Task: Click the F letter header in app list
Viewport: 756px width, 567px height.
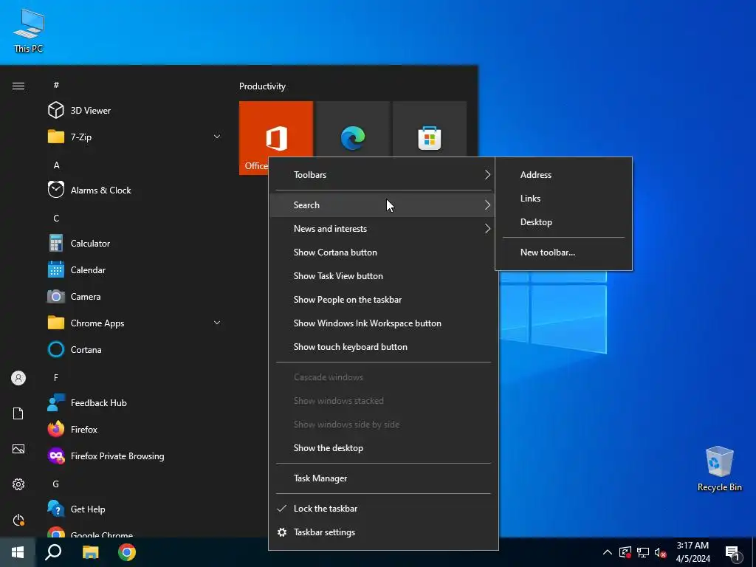Action: tap(56, 377)
